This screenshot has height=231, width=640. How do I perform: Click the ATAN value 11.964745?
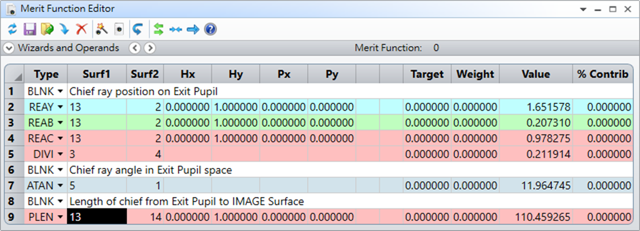pos(536,186)
